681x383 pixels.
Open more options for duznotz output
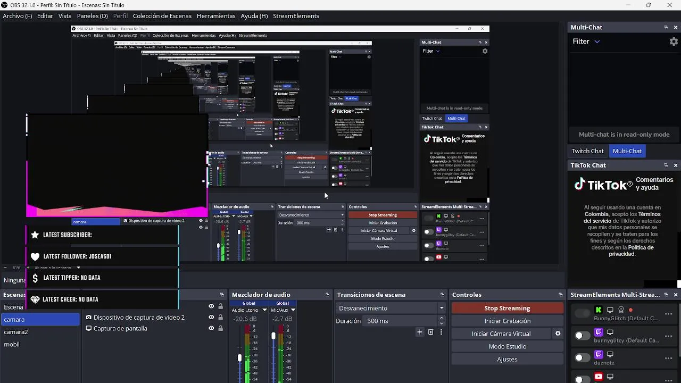669,359
